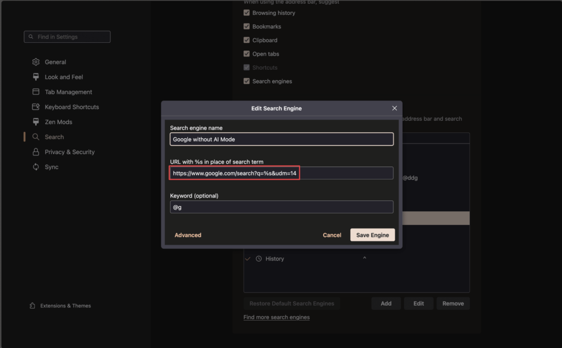This screenshot has width=562, height=348.
Task: Click the Keyboard Shortcuts icon
Action: click(36, 107)
